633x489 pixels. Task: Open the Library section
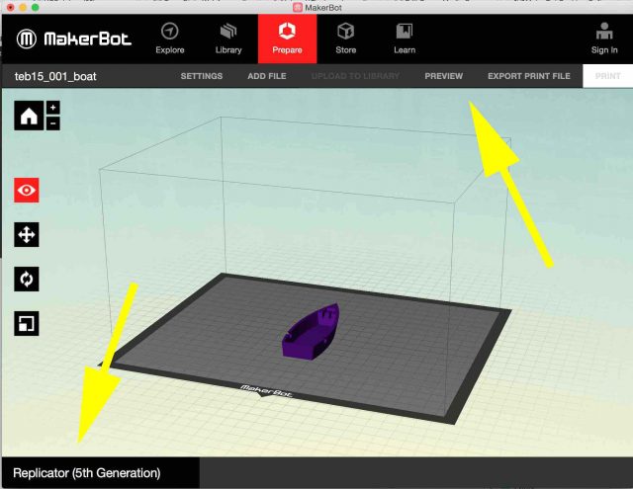228,39
